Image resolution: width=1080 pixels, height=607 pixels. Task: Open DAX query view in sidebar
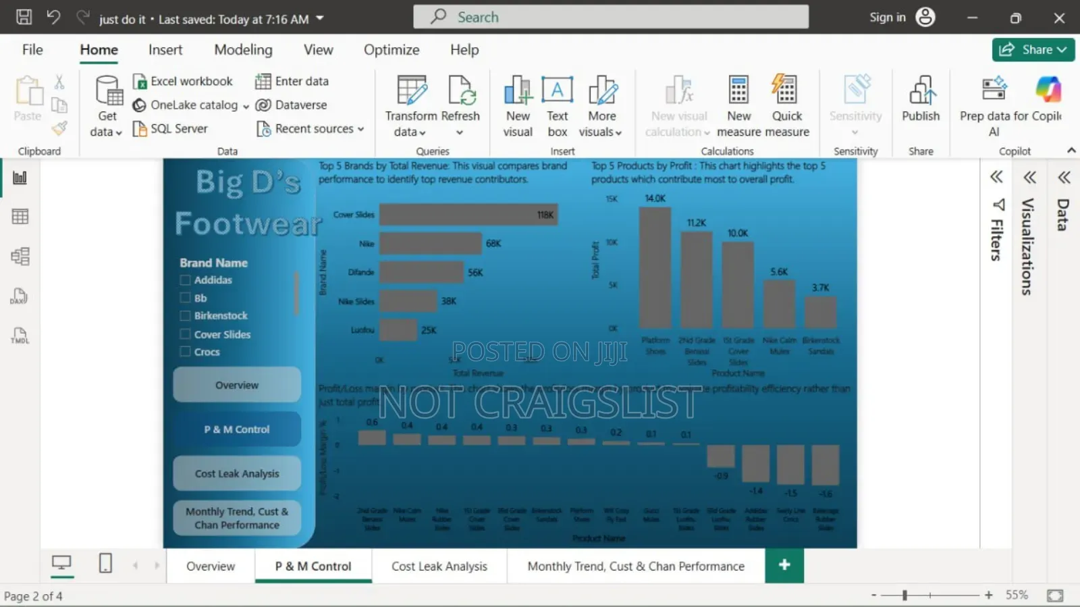(20, 296)
